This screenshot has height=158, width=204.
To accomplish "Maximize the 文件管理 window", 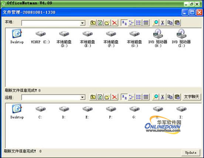I will (192, 13).
